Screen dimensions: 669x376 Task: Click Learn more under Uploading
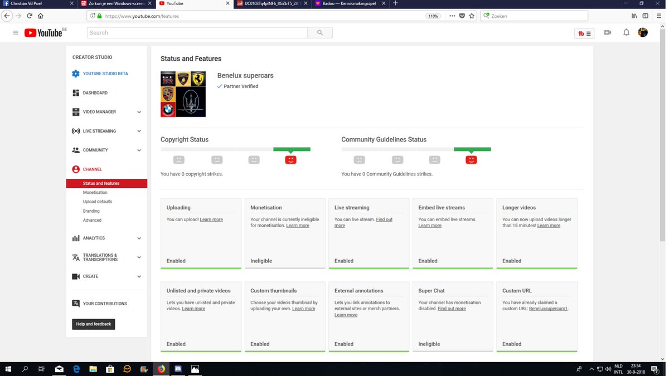[211, 219]
